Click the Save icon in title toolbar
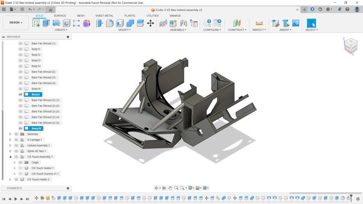This screenshot has height=204, width=363. (x=22, y=9)
